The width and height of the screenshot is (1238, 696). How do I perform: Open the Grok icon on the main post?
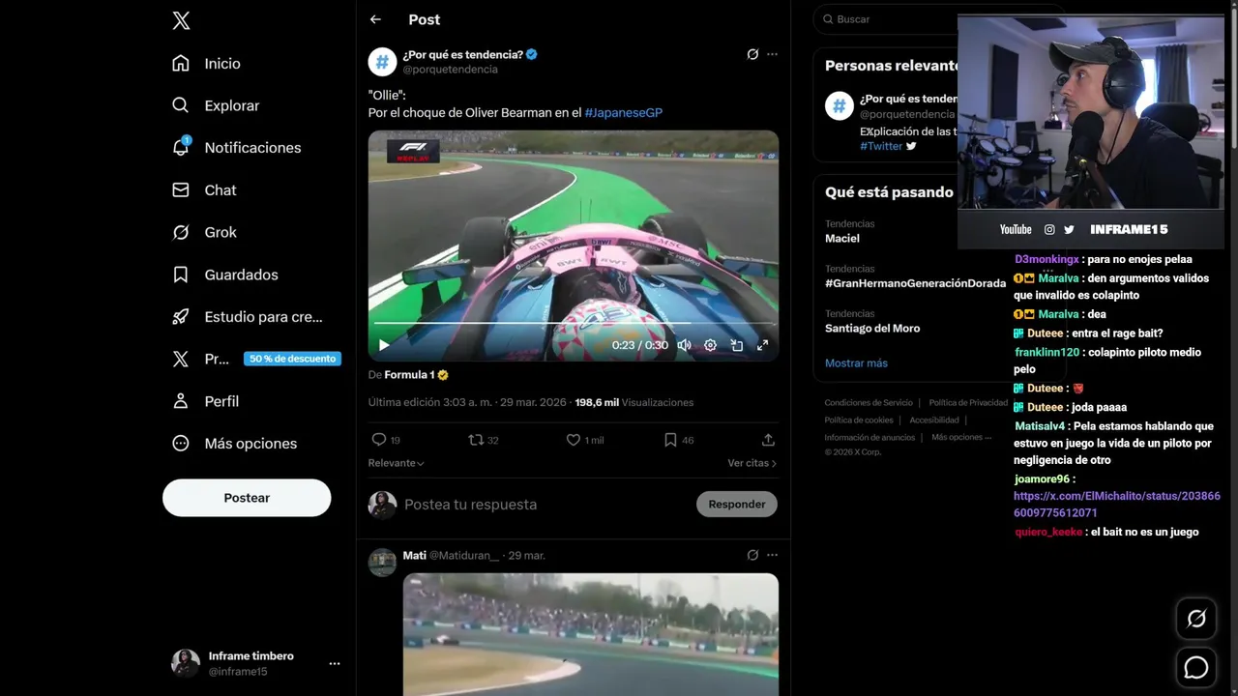coord(752,54)
